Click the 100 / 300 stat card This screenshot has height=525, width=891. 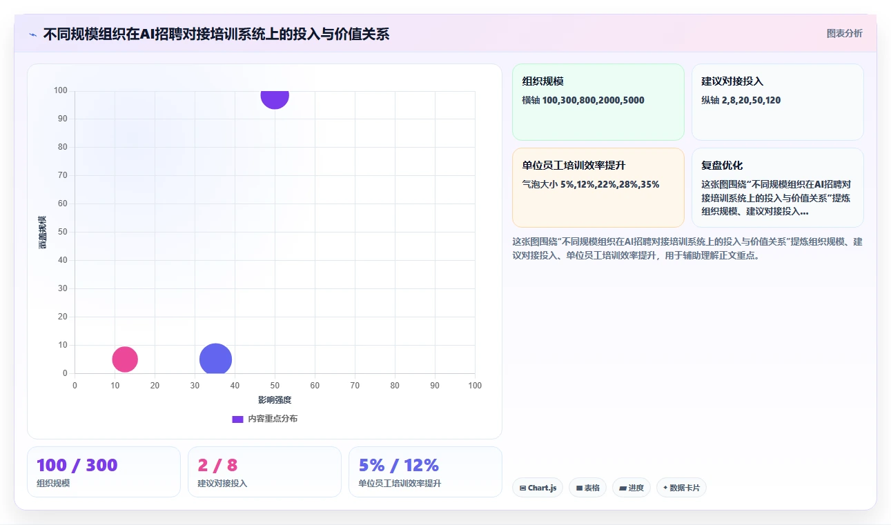[104, 472]
